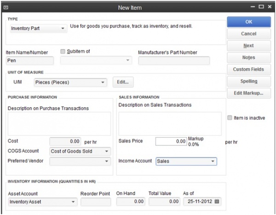The image size is (276, 215).
Task: Click the calendar icon beside As of date
Action: point(217,201)
